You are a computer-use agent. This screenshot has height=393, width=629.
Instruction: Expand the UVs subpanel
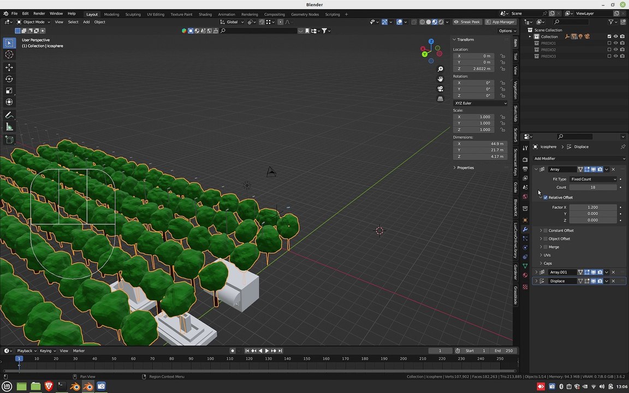click(541, 255)
